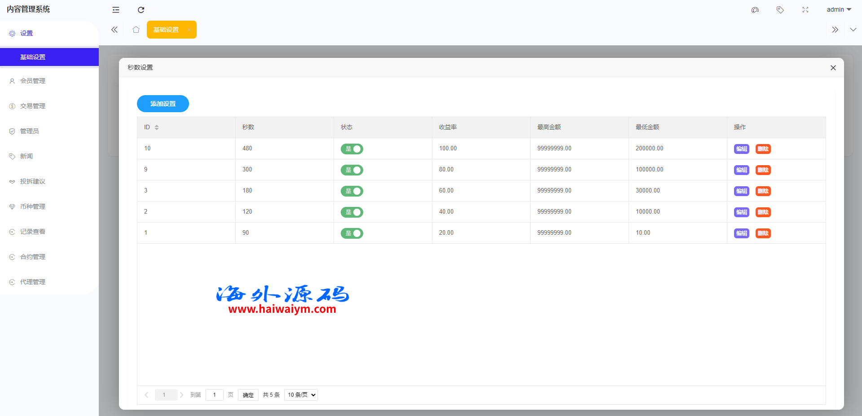Click the page number jump input field
This screenshot has width=862, height=416.
coord(215,395)
